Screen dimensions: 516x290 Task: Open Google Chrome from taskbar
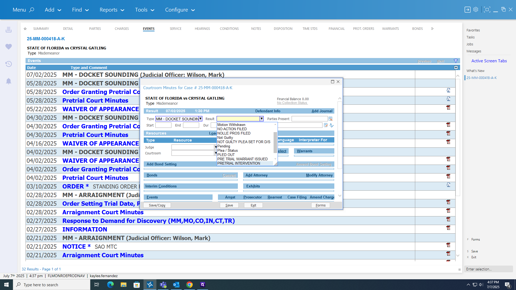[x=189, y=285]
